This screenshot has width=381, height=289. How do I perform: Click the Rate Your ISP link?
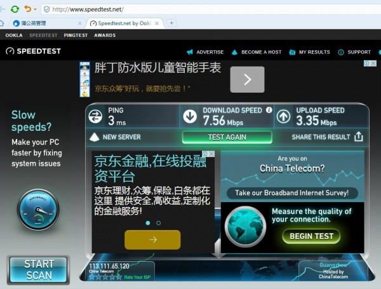point(137,277)
